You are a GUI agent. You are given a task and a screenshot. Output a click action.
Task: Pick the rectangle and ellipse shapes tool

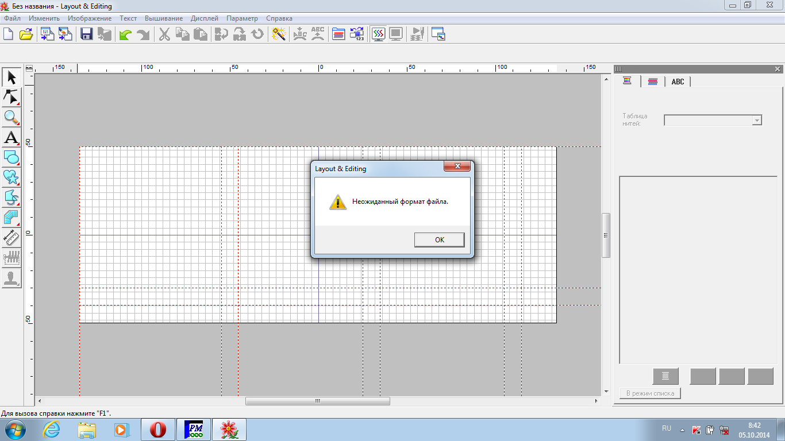pyautogui.click(x=11, y=157)
